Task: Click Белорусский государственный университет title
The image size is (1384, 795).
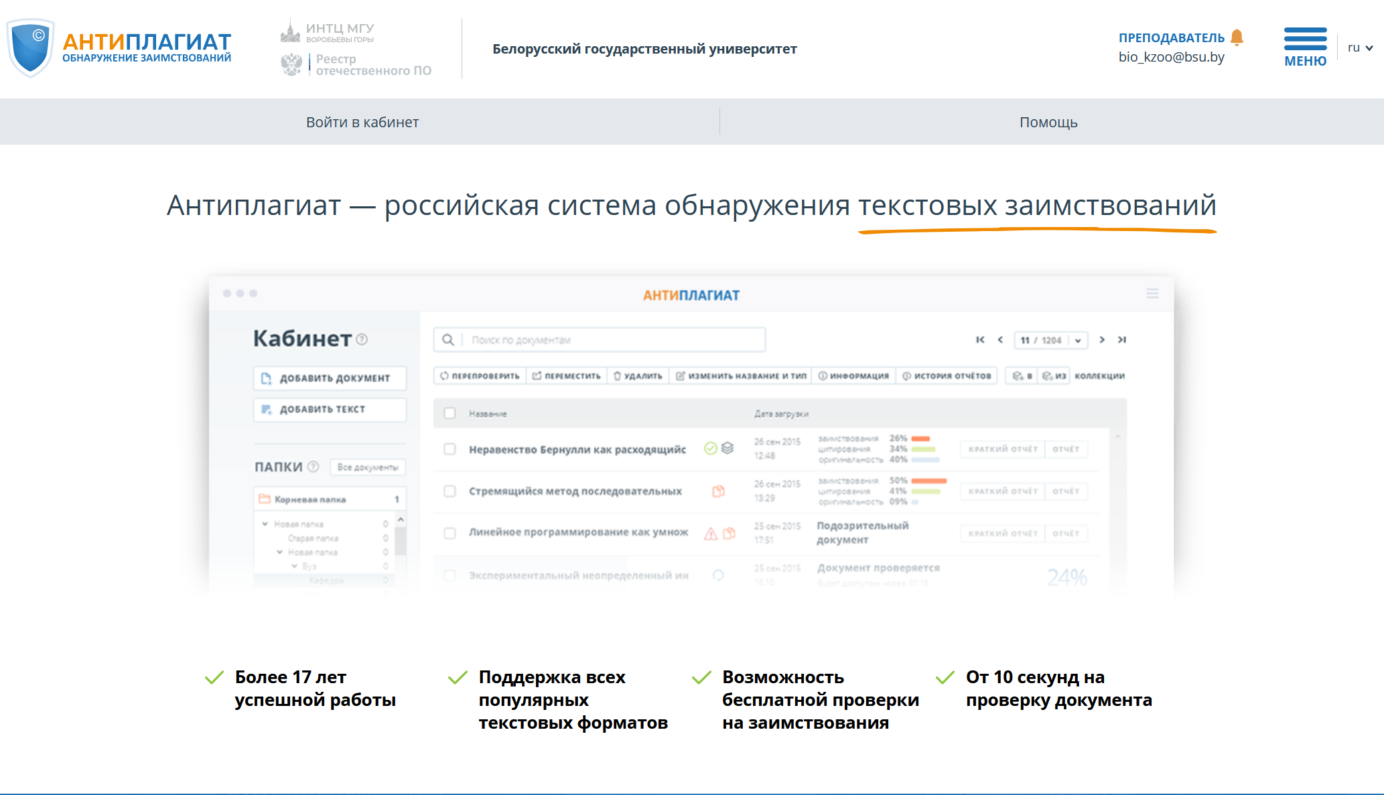Action: point(644,49)
